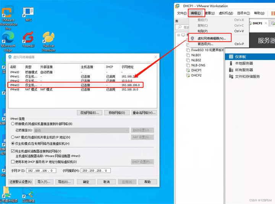This screenshot has width=275, height=204.
Task: Click the 子网掩码 input field
Action: click(95, 171)
